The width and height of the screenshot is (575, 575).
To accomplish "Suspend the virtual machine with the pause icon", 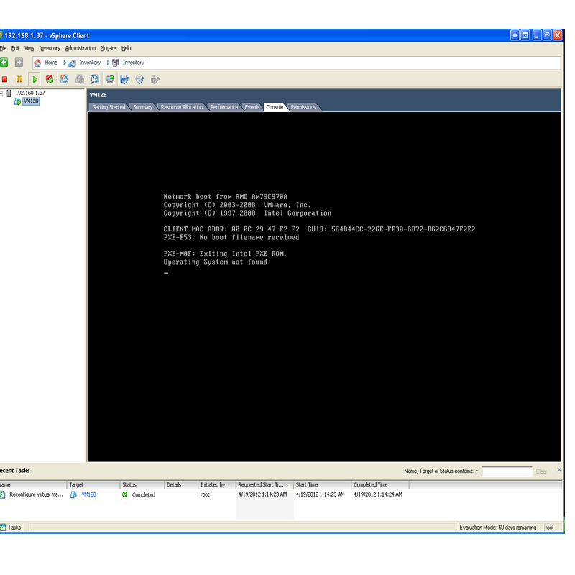I will pyautogui.click(x=19, y=80).
